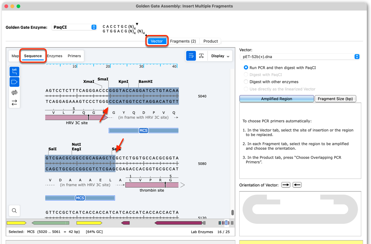Viewport: 371px width, 244px height.
Task: Open the Map view tab
Action: click(15, 56)
